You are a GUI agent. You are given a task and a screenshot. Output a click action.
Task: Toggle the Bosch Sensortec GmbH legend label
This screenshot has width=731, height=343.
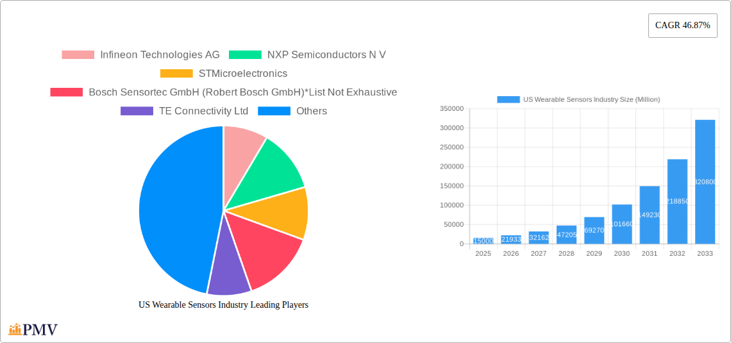click(x=243, y=92)
